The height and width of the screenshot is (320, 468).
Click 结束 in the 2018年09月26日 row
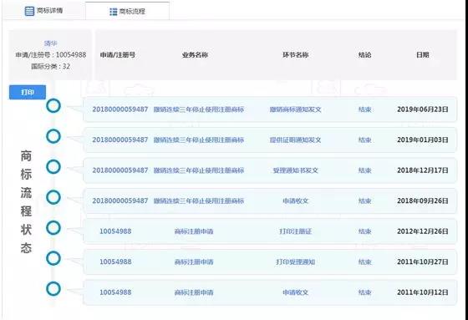coord(364,201)
